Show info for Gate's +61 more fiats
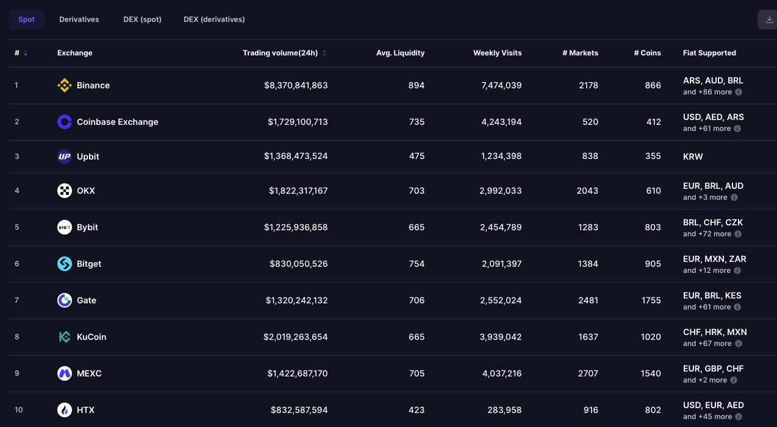Image resolution: width=777 pixels, height=427 pixels. coord(737,307)
